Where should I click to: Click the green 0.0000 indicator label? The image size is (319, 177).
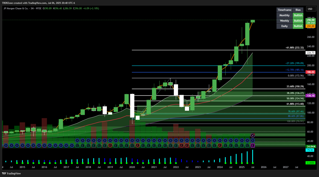click(x=311, y=163)
